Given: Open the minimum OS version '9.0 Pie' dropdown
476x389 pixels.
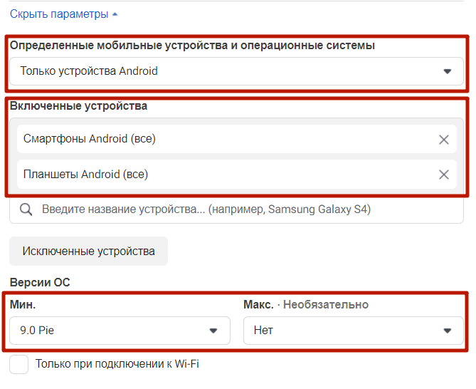Looking at the screenshot, I should (x=120, y=331).
